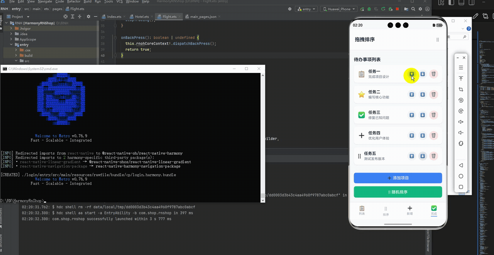The image size is (494, 255).
Task: Open Project panel options gear
Action: (88, 17)
